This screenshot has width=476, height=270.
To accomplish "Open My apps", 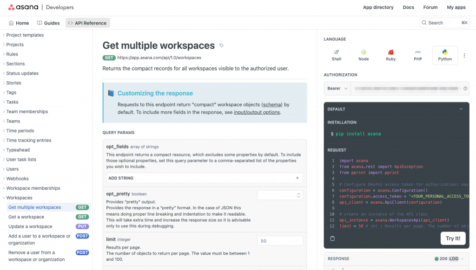I will tap(456, 7).
